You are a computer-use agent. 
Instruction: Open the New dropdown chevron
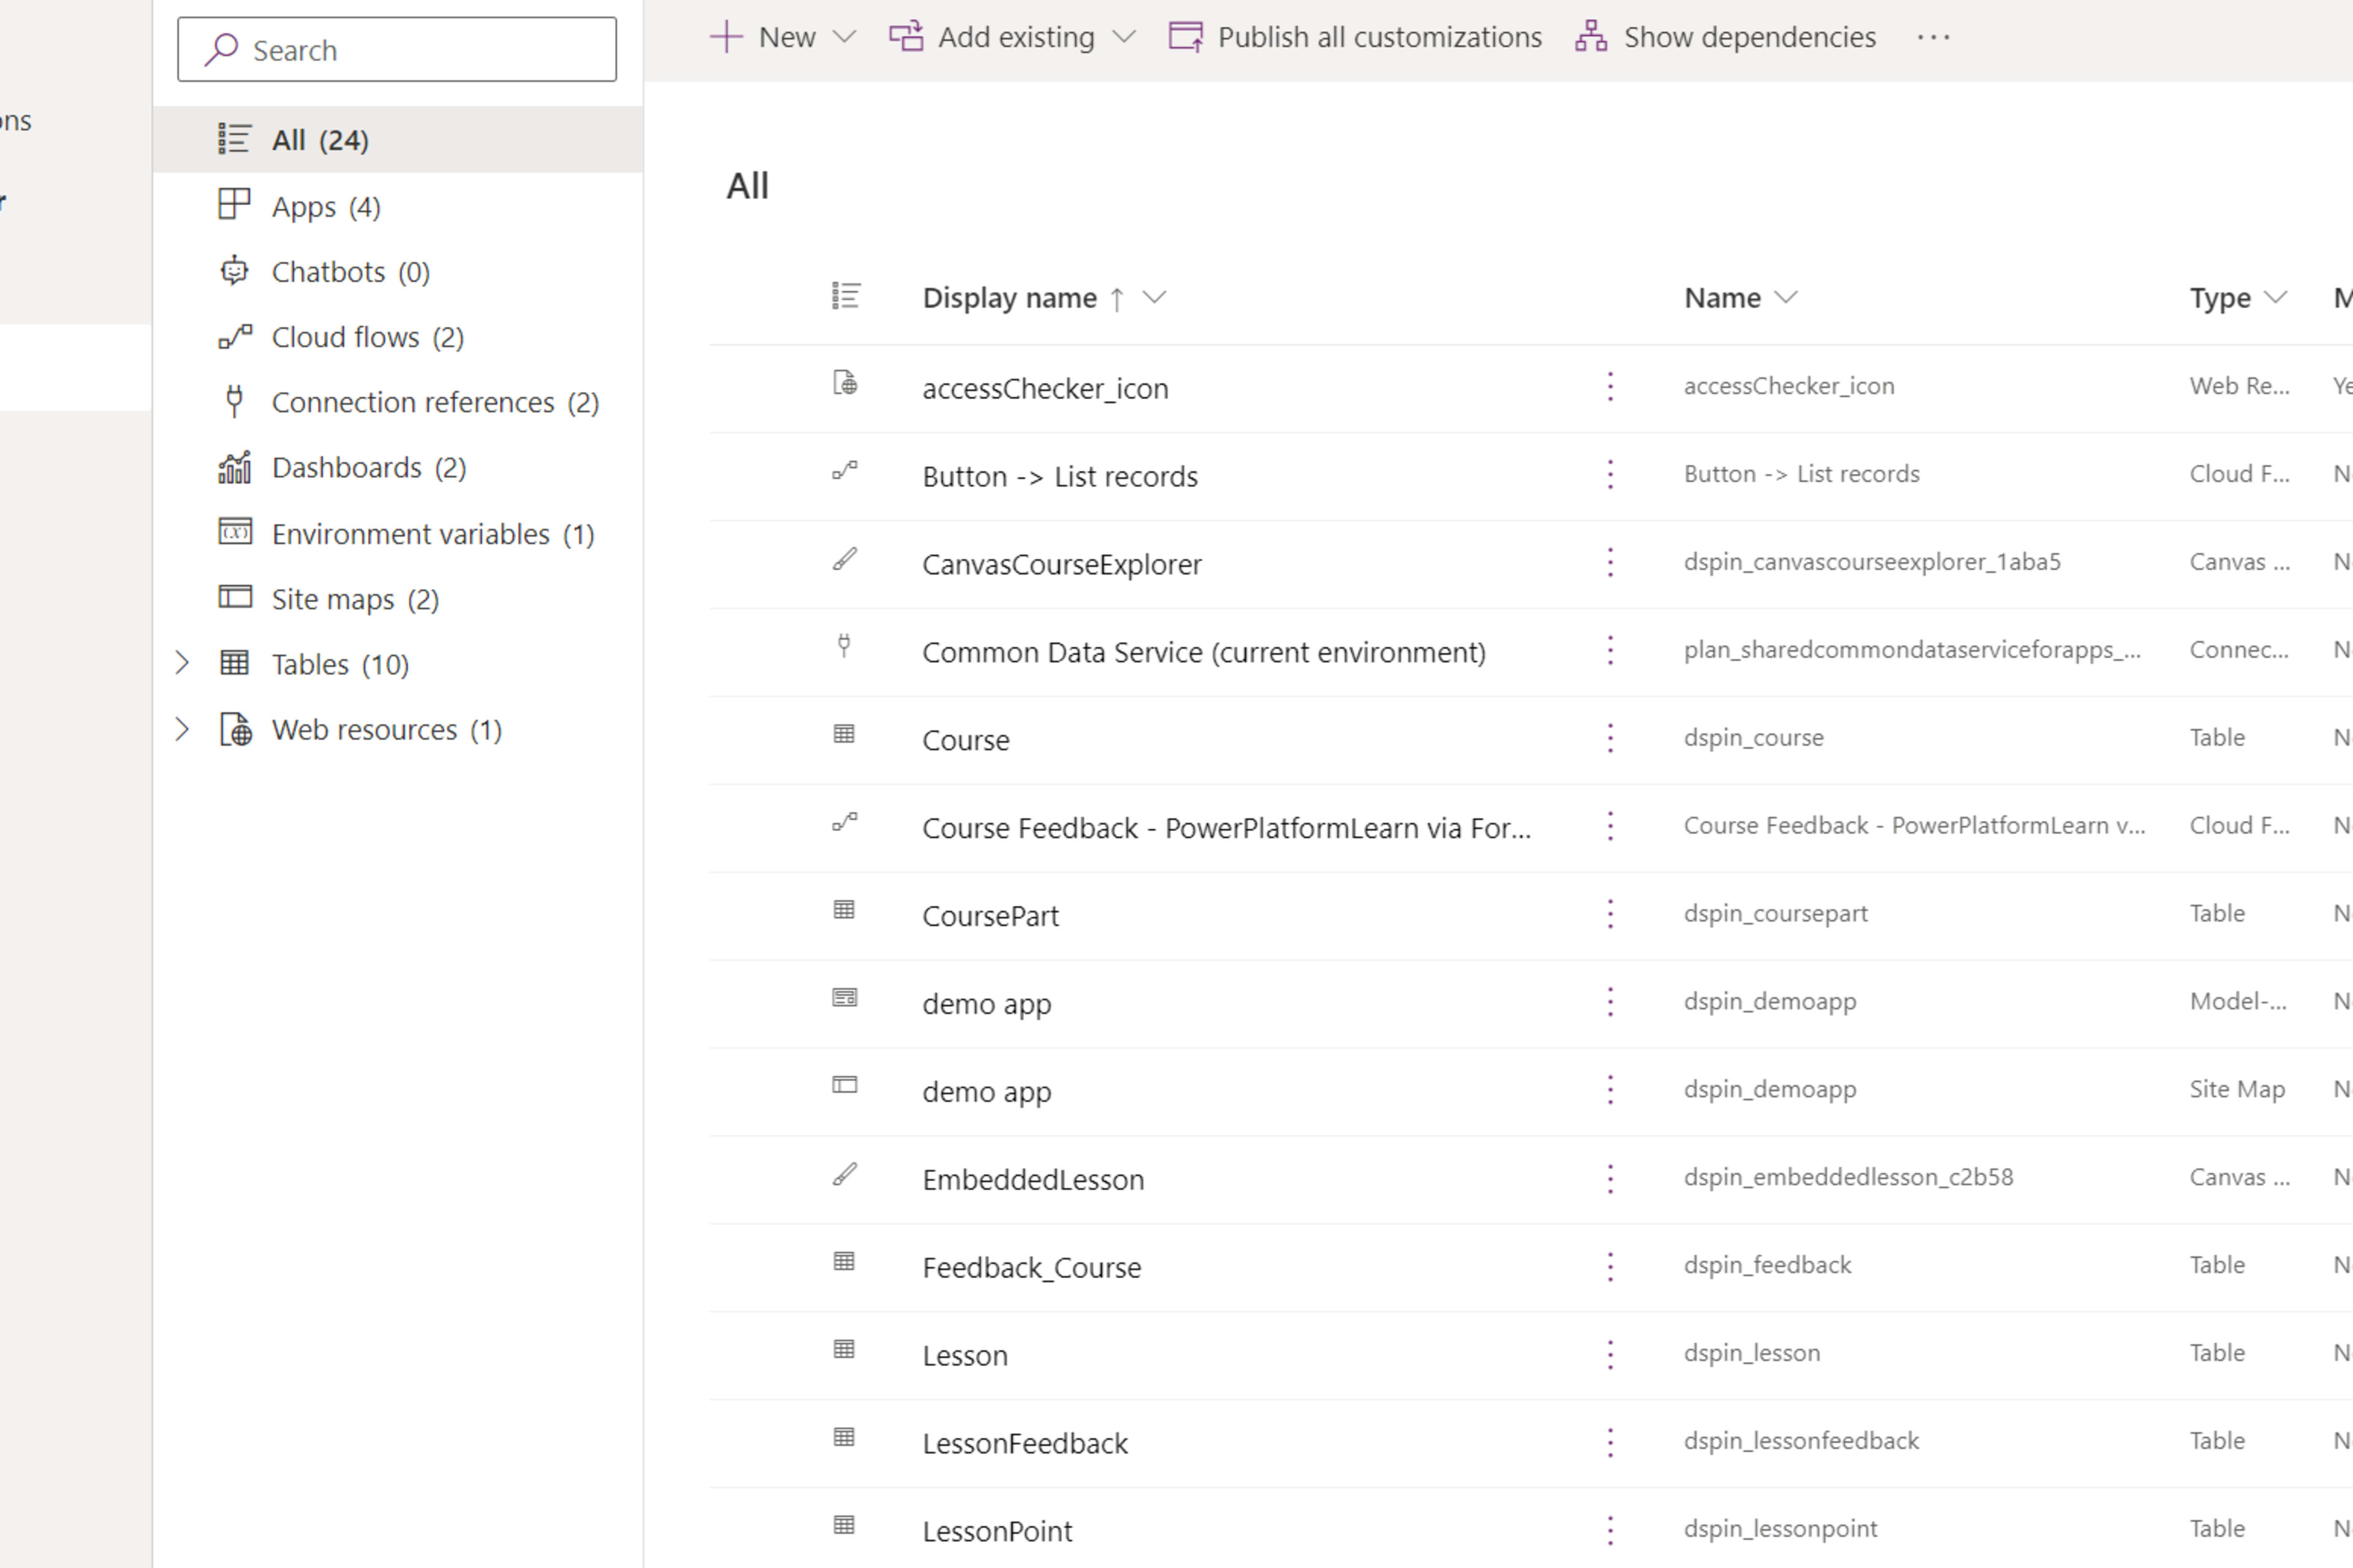pyautogui.click(x=846, y=37)
